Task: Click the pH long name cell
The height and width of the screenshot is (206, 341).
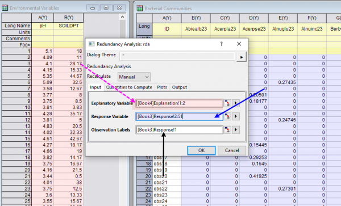Action: tap(43, 26)
